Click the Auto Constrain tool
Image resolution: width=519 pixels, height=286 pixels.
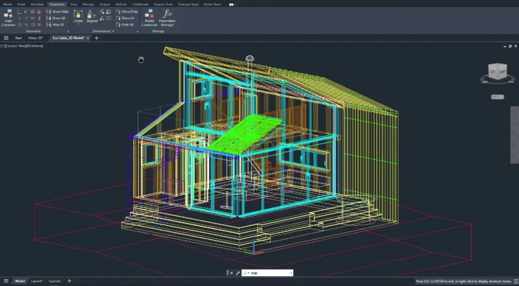coord(9,17)
